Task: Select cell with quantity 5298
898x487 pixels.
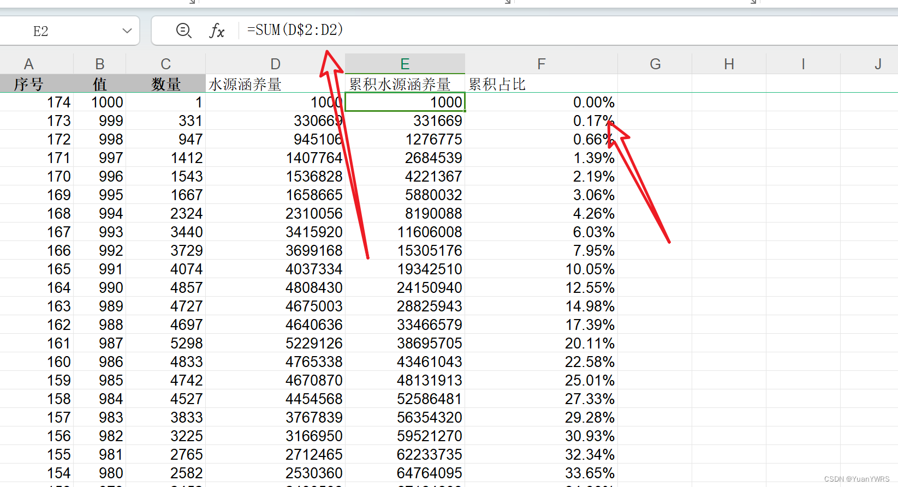Action: click(x=166, y=343)
